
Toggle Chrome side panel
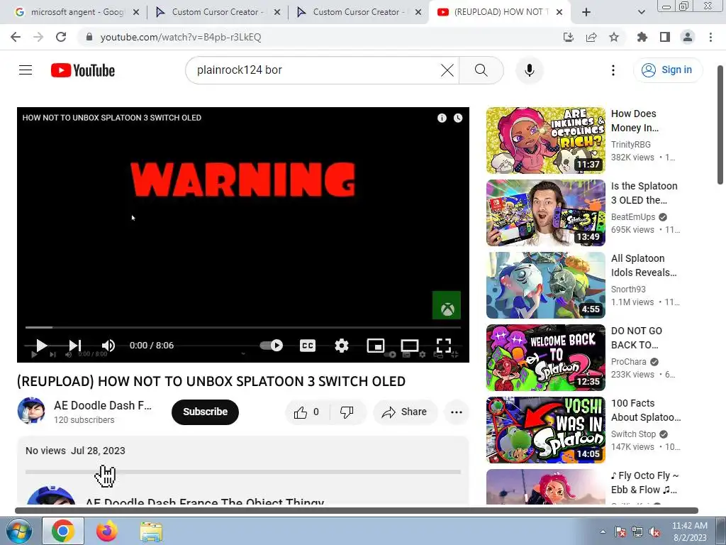tap(665, 37)
